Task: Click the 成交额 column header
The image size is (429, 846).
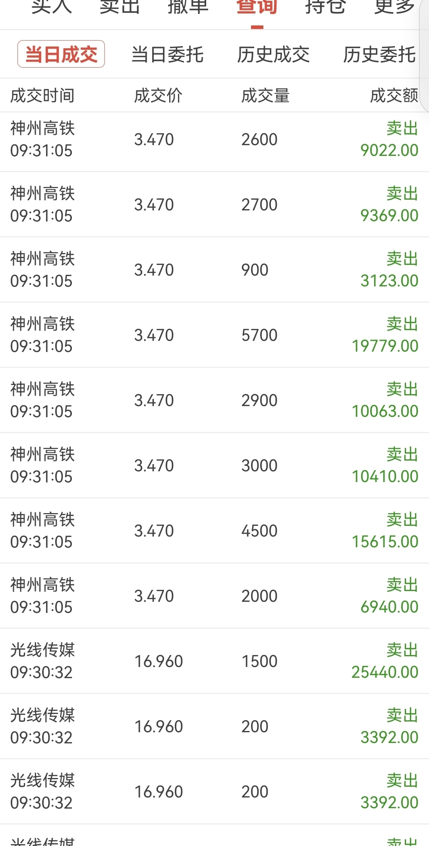Action: tap(394, 95)
